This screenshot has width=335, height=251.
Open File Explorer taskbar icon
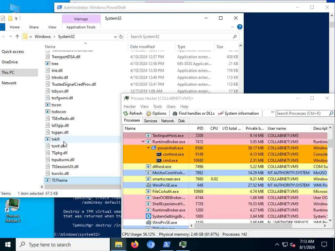coord(118,244)
